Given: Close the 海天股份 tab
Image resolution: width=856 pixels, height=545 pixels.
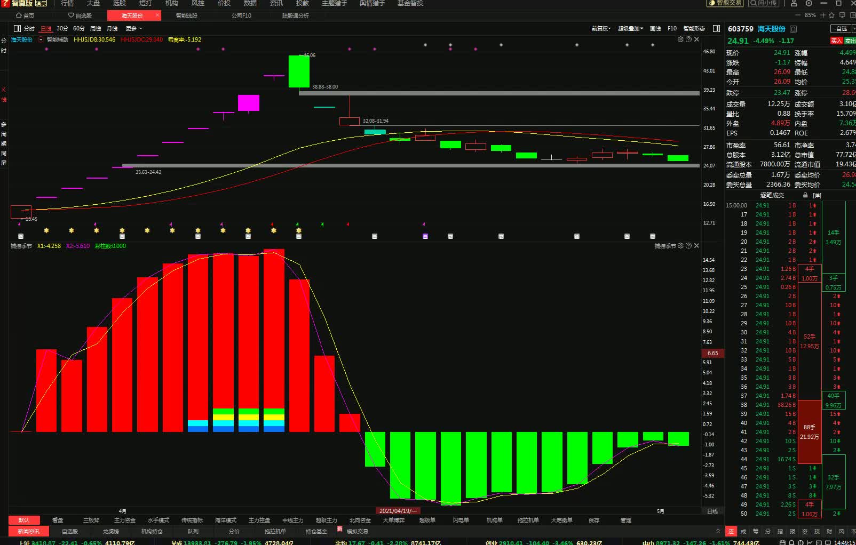Looking at the screenshot, I should (x=157, y=15).
